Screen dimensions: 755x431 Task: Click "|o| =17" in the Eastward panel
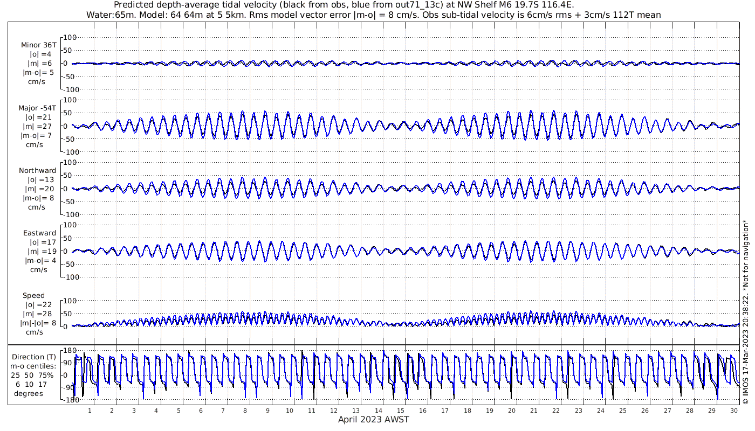[x=43, y=242]
